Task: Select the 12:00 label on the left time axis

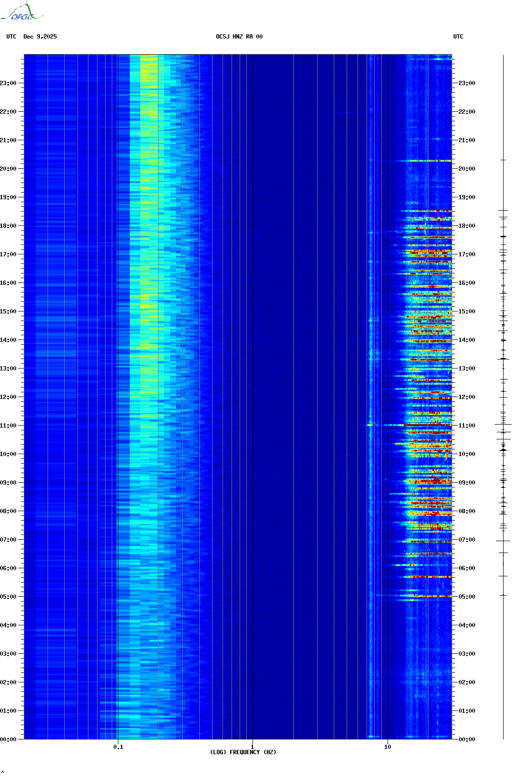Action: [x=8, y=397]
